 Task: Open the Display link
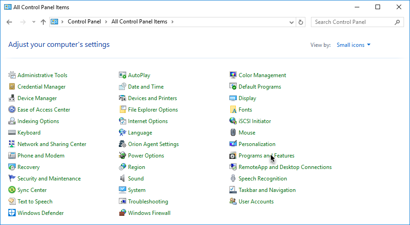point(247,98)
